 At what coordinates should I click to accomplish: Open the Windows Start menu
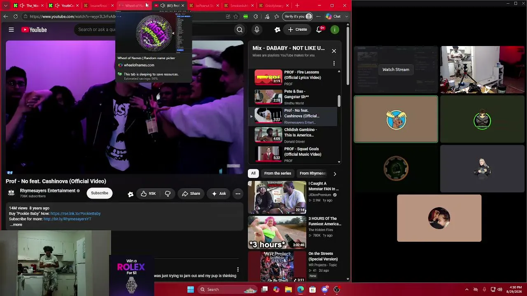[191, 289]
